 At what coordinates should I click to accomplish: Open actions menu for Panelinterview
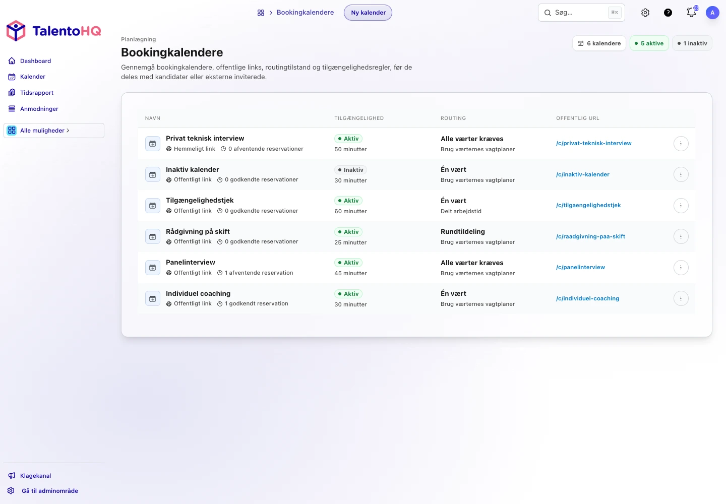(x=681, y=268)
